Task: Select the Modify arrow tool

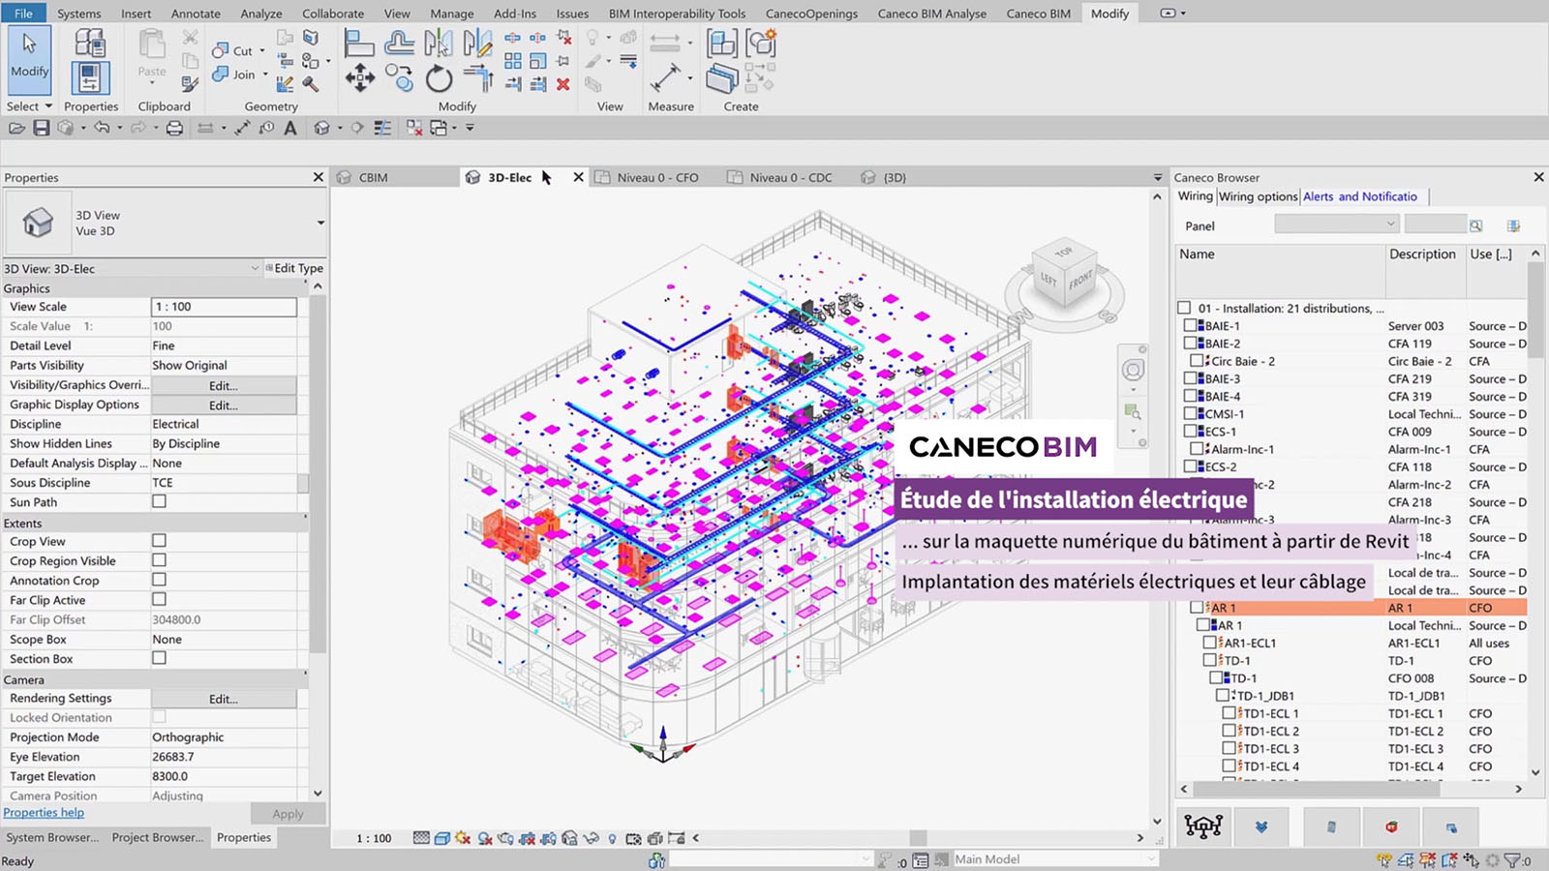Action: tap(29, 60)
